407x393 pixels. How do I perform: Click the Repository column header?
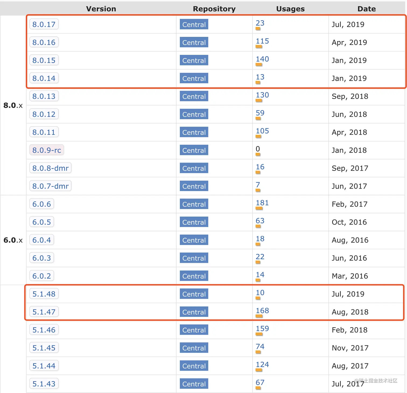point(214,9)
